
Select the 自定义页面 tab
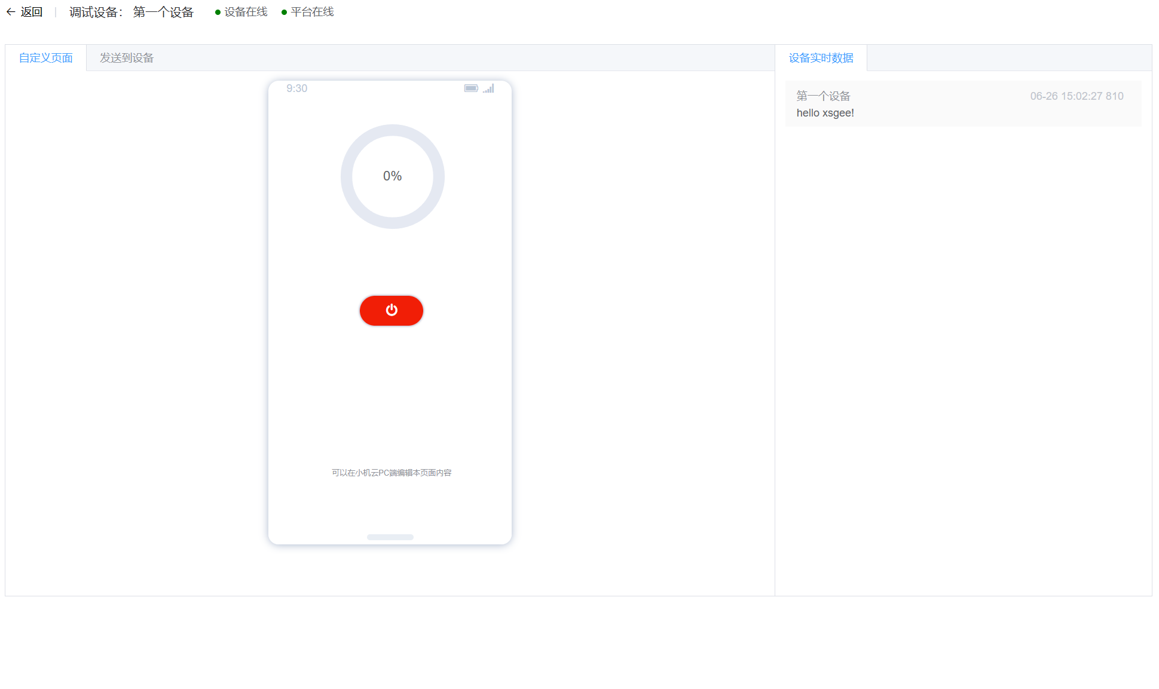pos(46,58)
